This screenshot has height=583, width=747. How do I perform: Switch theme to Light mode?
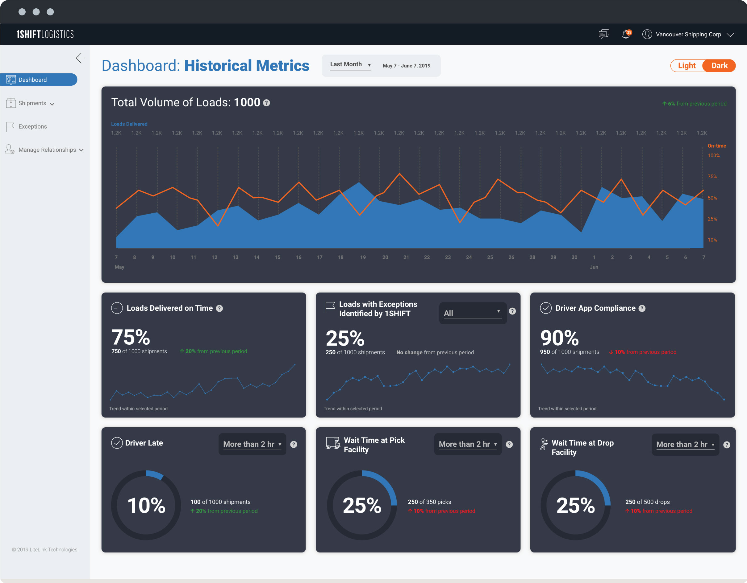[686, 66]
